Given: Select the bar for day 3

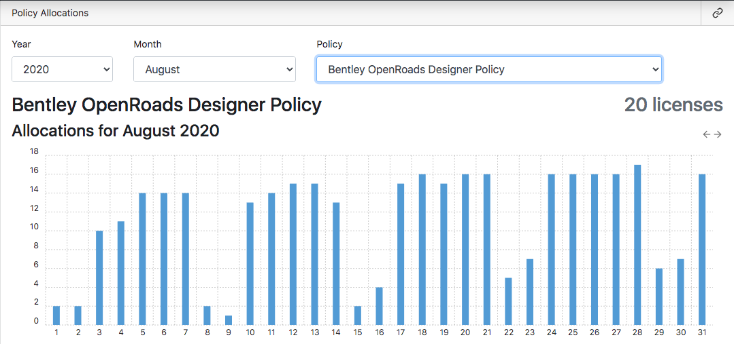Looking at the screenshot, I should [x=100, y=278].
